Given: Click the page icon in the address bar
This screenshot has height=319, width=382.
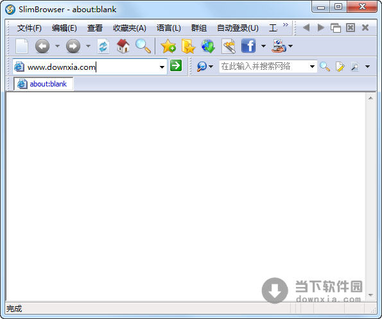Looking at the screenshot, I should click(x=19, y=67).
